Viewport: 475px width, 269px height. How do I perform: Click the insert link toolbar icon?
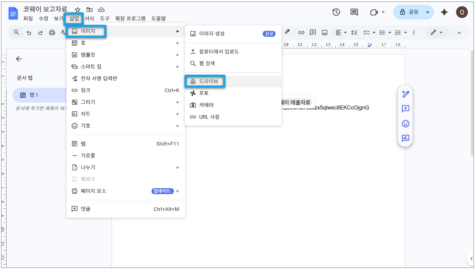[301, 32]
